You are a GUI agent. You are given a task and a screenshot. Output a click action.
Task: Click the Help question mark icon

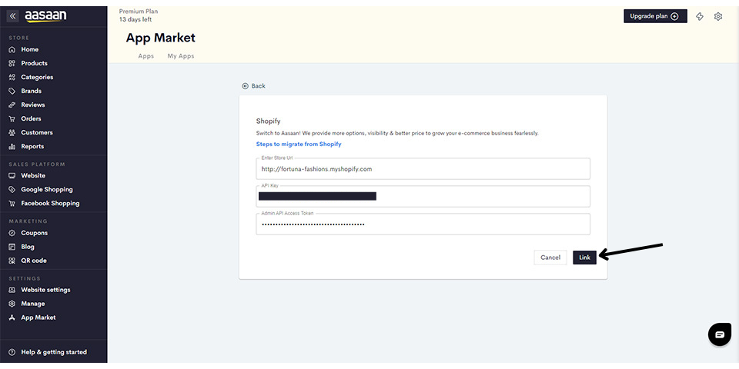point(12,352)
